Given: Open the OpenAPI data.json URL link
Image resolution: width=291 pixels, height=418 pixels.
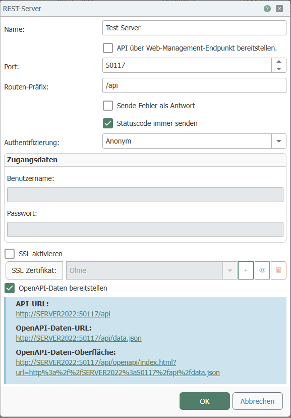Looking at the screenshot, I should [x=79, y=338].
